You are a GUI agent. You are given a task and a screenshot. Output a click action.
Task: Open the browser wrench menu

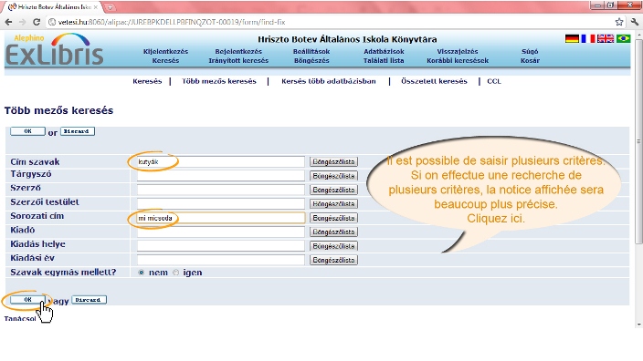(x=635, y=22)
